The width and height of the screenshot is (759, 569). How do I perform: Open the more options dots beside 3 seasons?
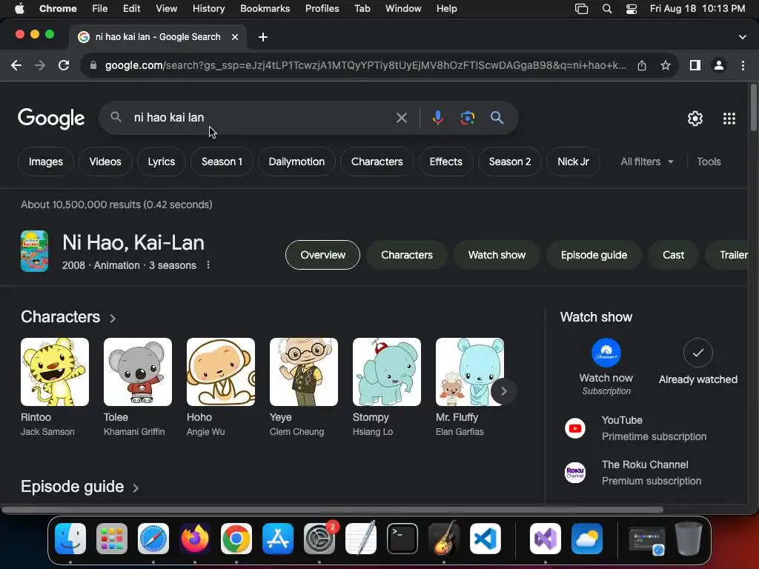[x=208, y=265]
